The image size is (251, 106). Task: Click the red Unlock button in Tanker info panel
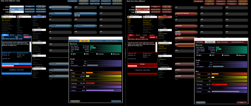(26, 37)
